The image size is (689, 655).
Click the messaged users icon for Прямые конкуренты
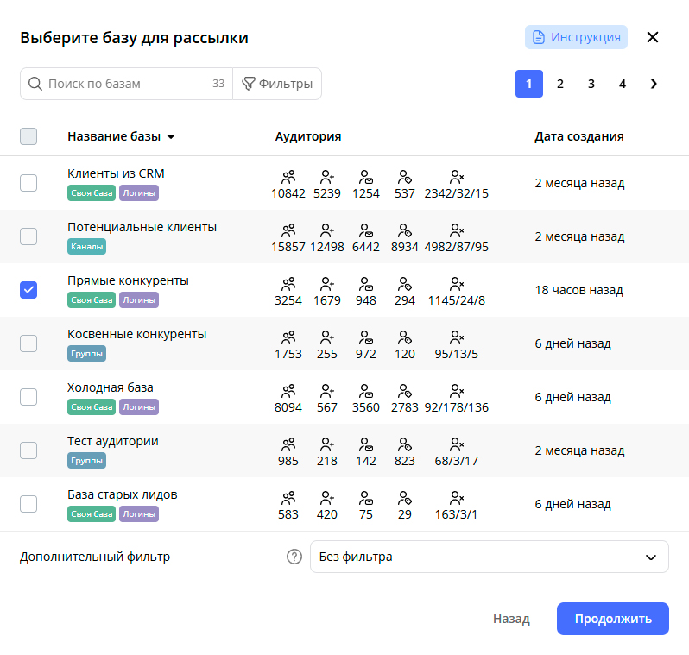coord(366,284)
